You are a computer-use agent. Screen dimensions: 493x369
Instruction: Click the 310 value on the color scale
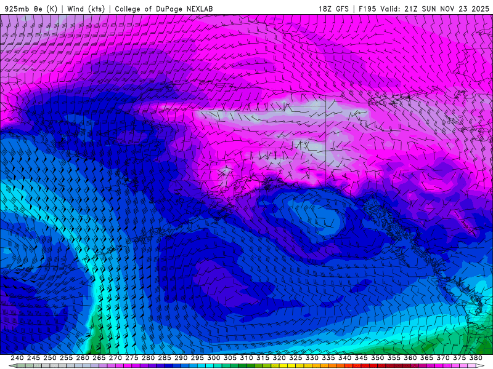(246, 358)
